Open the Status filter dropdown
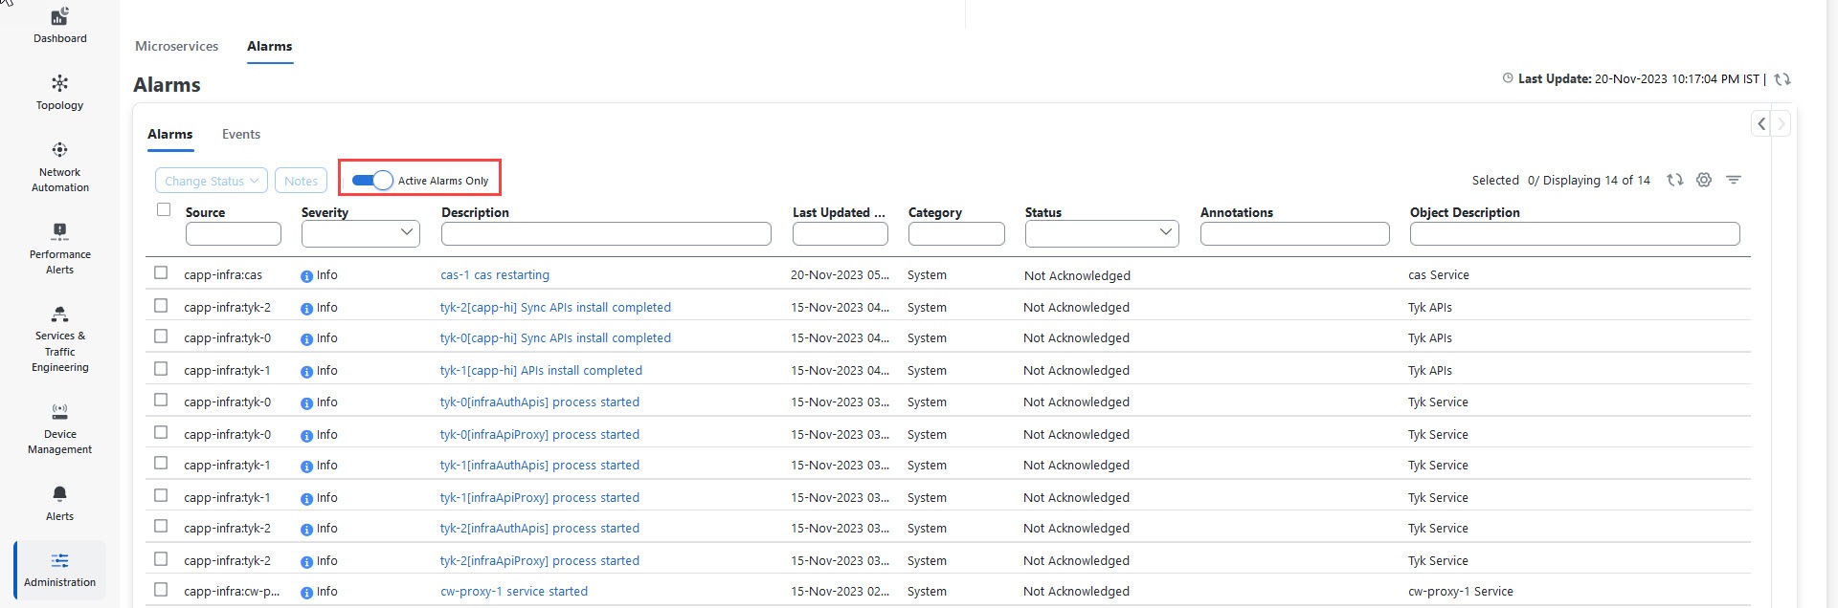This screenshot has width=1838, height=608. [1101, 233]
